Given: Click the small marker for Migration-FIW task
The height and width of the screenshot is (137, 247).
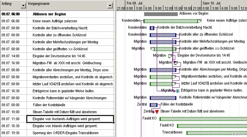Looking at the screenshot, I should click(176, 63).
